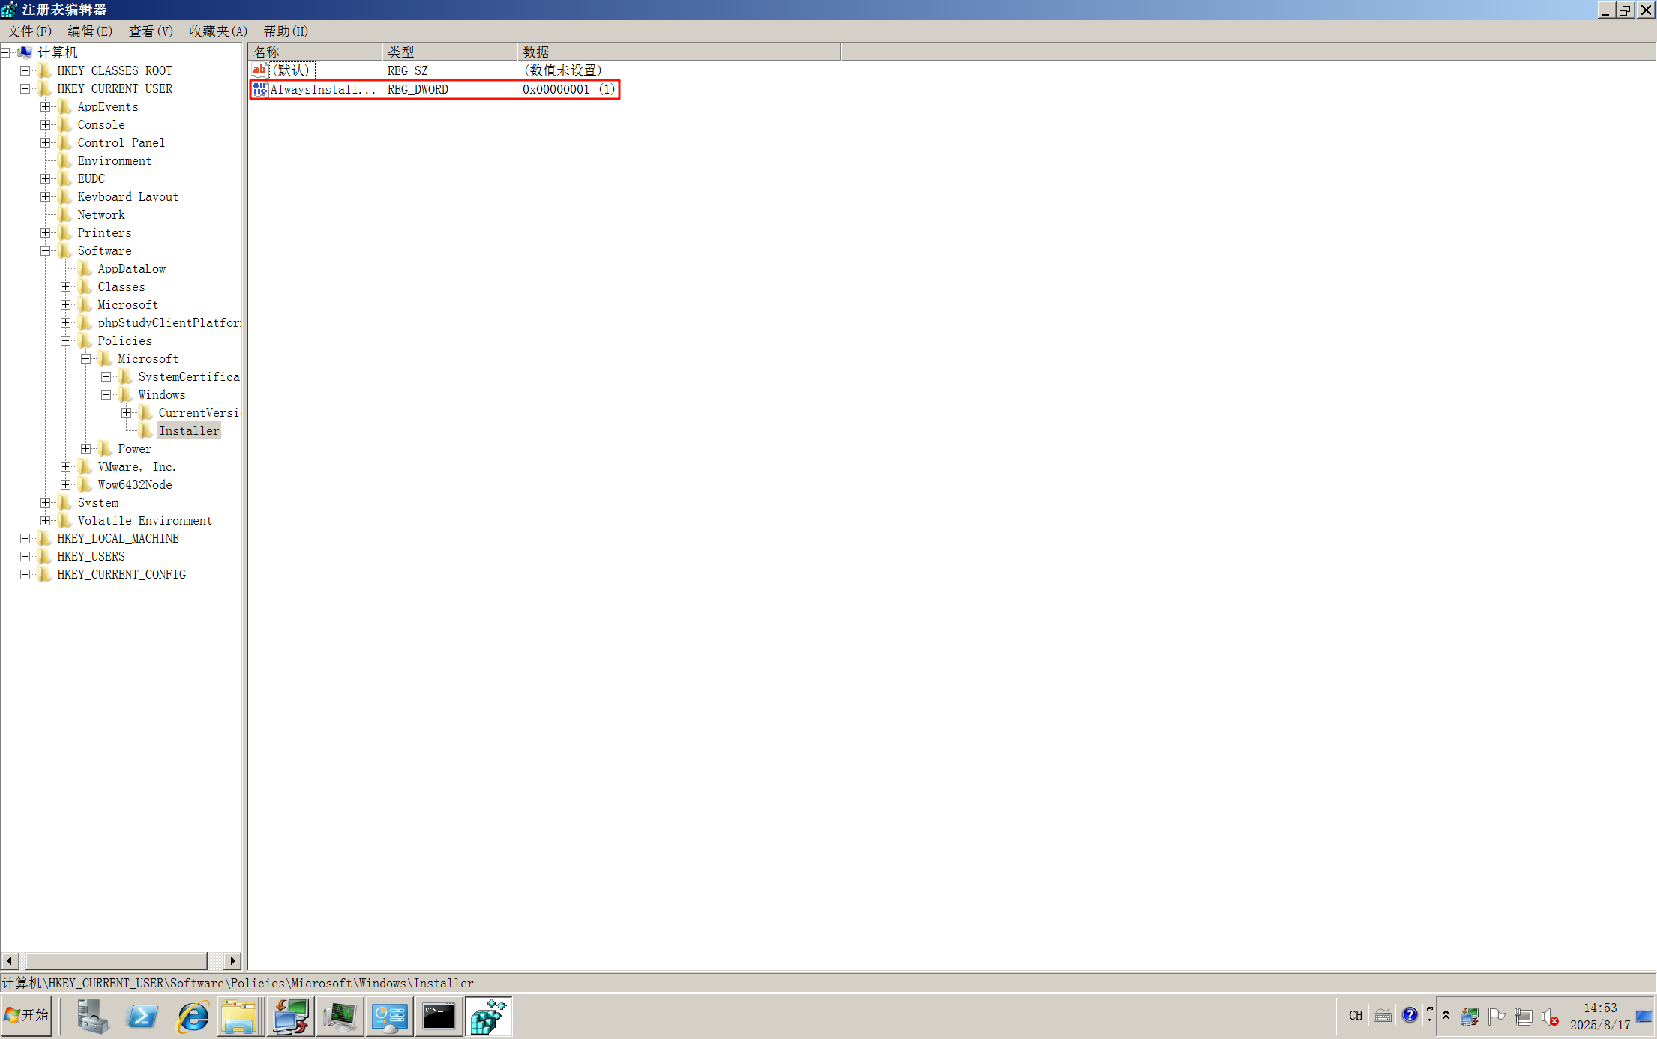
Task: Click the (默认) string value icon
Action: pos(259,70)
